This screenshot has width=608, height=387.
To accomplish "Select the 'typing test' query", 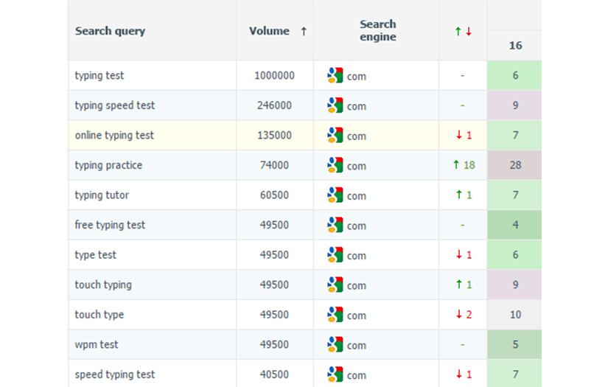I will 99,75.
